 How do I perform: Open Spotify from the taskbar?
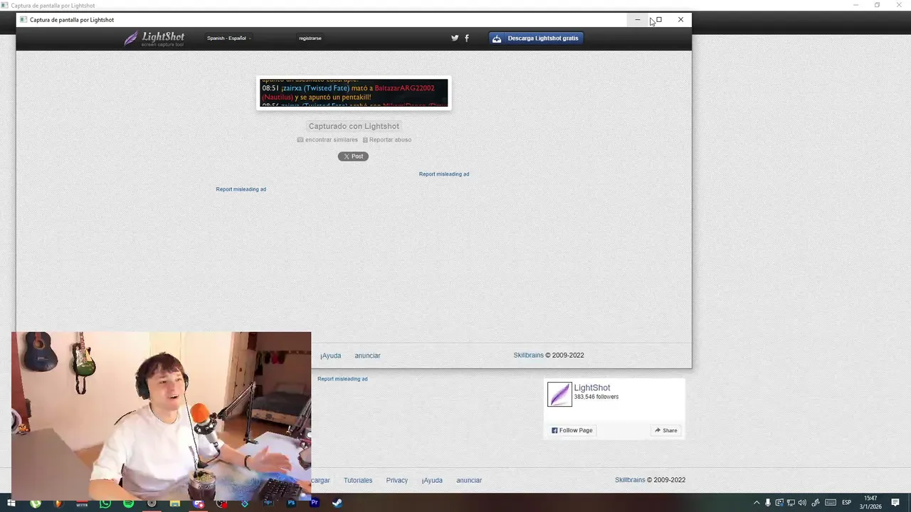[x=129, y=503]
